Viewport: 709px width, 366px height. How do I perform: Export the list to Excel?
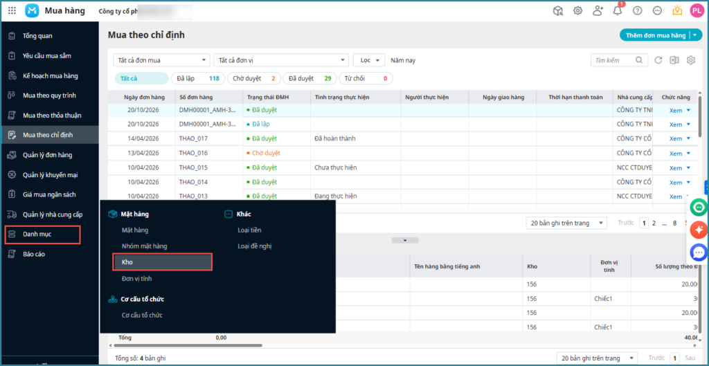(x=674, y=60)
